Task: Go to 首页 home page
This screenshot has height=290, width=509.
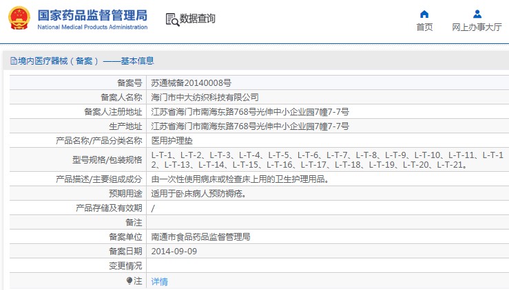Action: (x=424, y=27)
